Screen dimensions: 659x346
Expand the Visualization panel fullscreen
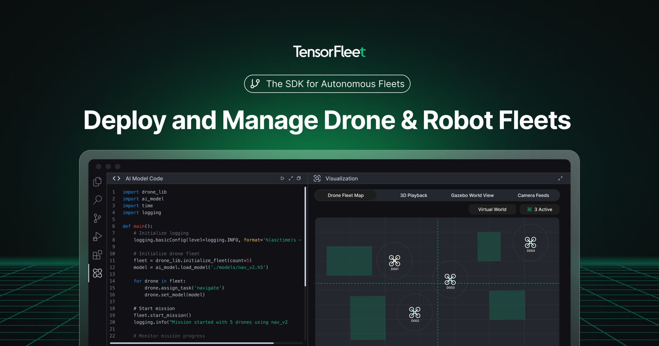(x=561, y=178)
